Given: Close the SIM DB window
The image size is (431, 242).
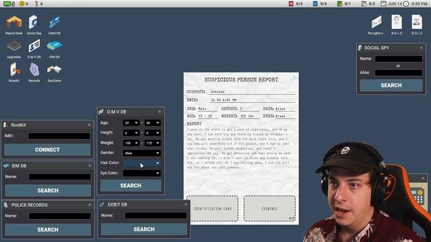Looking at the screenshot, I should (x=90, y=166).
